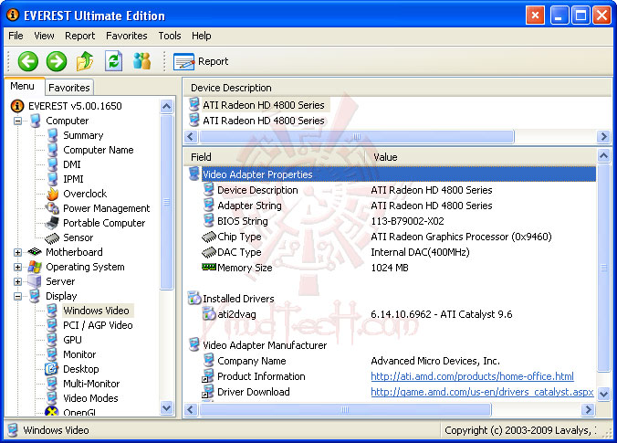Click the people Manage users toolbar icon
The image size is (617, 443).
tap(141, 61)
